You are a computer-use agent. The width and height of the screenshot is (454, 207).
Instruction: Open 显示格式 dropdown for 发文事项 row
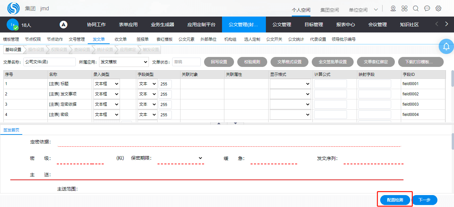290,94
